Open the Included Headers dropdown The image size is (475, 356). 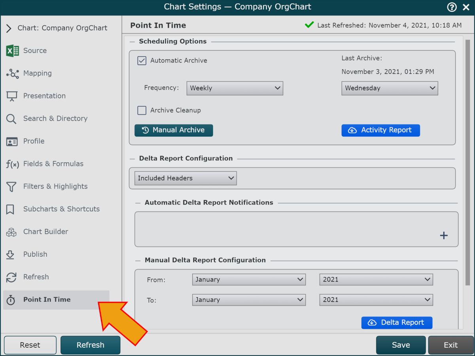pos(185,178)
